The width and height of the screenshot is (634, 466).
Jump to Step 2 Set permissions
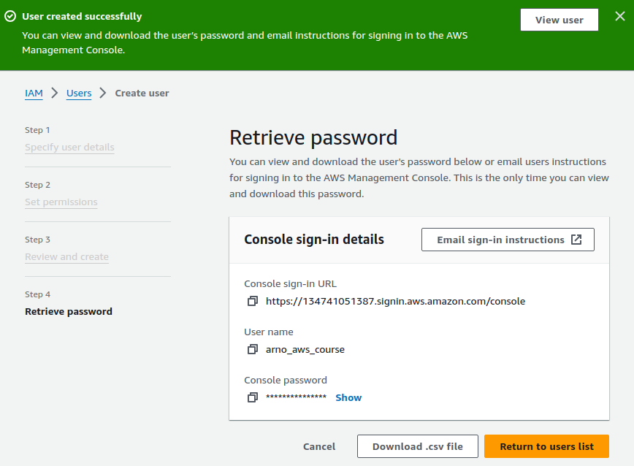tap(61, 202)
